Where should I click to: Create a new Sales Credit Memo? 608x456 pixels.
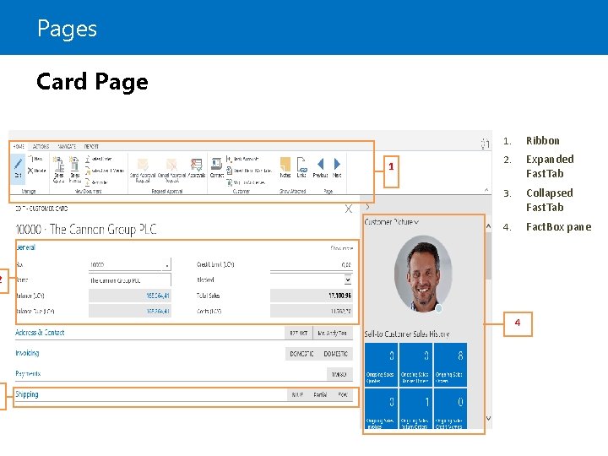pos(105,171)
